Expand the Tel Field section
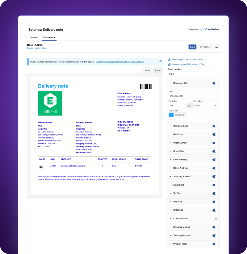This screenshot has width=247, height=254. (x=170, y=193)
